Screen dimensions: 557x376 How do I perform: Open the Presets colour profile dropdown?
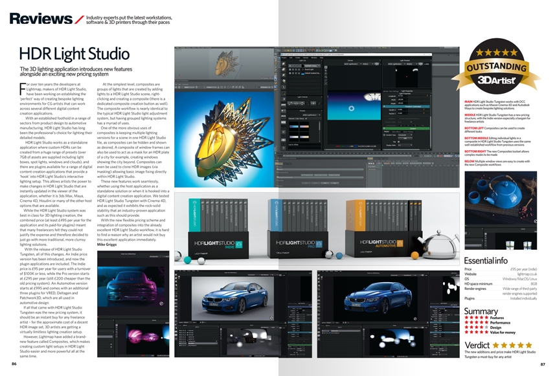312,115
